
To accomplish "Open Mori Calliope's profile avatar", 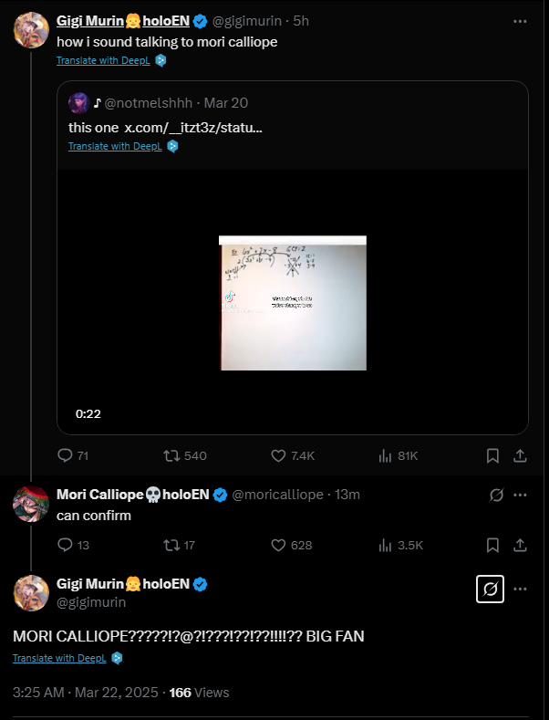I will (x=31, y=504).
